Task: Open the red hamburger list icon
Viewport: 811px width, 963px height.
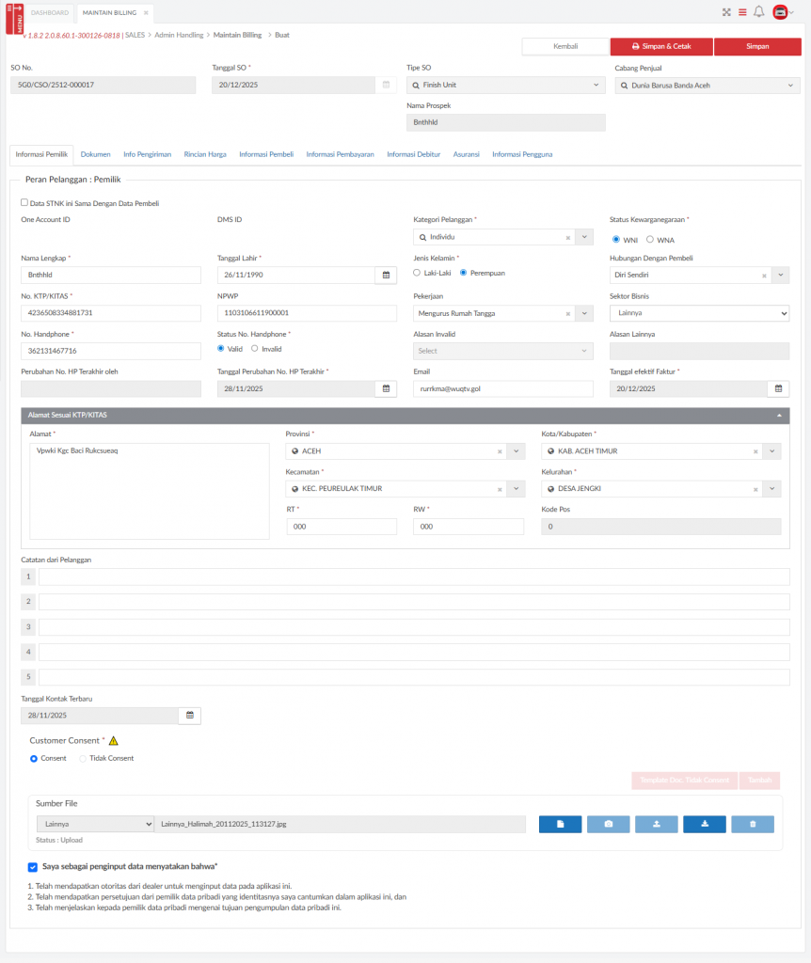Action: pyautogui.click(x=741, y=12)
